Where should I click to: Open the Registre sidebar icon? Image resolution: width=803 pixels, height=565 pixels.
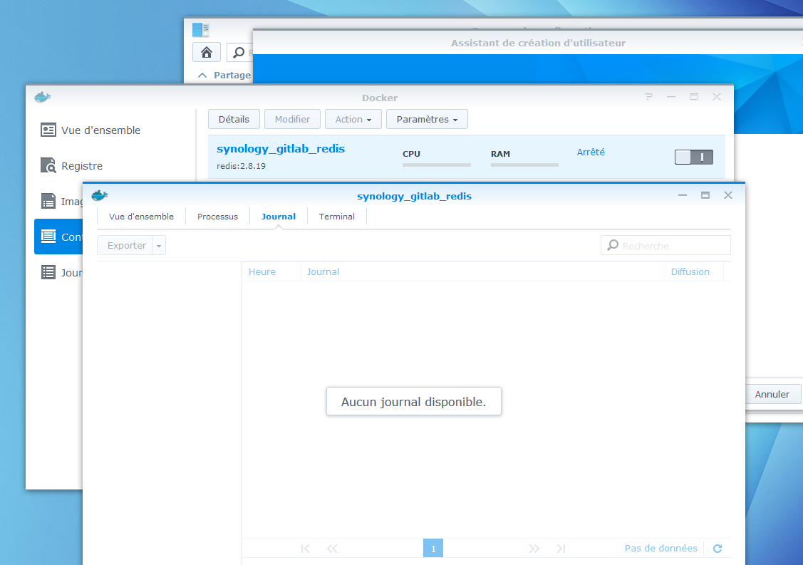[48, 166]
